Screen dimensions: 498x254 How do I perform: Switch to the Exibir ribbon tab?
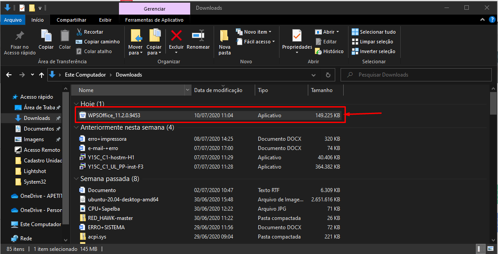point(105,20)
